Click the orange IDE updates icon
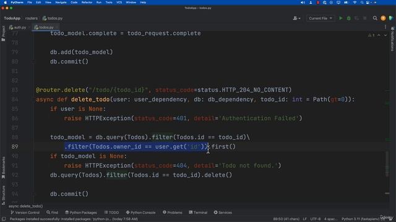This screenshot has width=396, height=222. (x=383, y=18)
